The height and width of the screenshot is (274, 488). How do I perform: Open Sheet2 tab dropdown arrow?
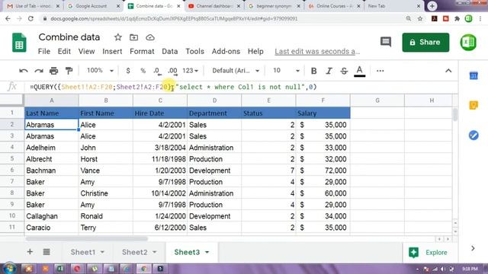[154, 252]
